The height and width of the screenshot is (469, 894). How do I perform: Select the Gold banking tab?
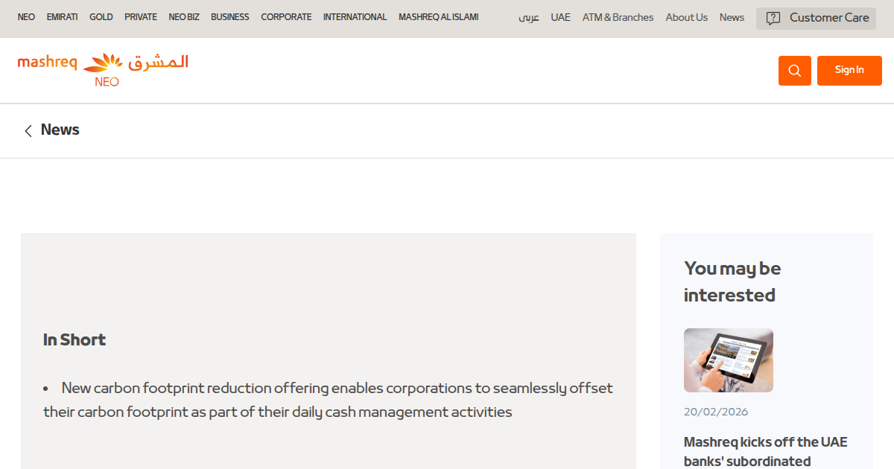coord(101,17)
